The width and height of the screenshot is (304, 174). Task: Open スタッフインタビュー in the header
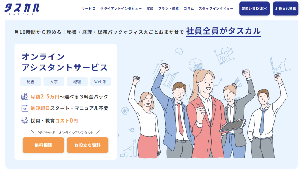(x=216, y=9)
